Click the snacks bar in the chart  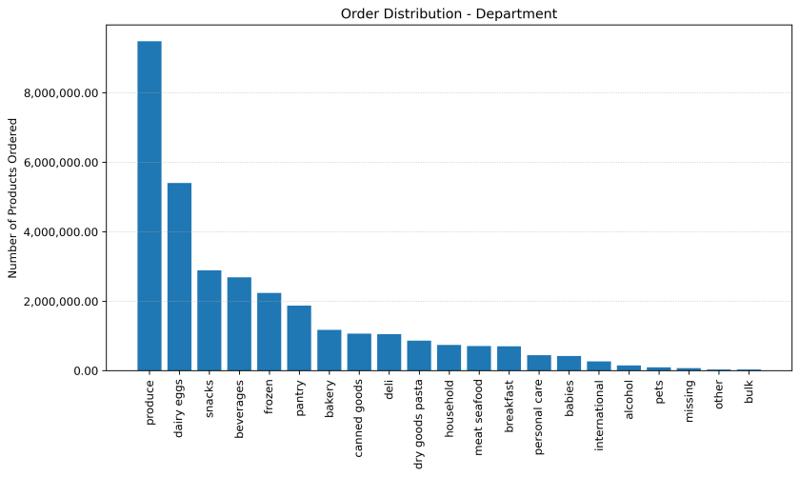[210, 320]
